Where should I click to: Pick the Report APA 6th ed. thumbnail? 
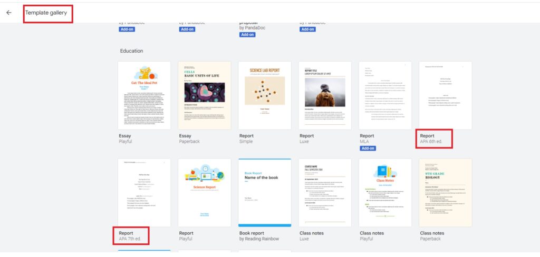point(446,95)
